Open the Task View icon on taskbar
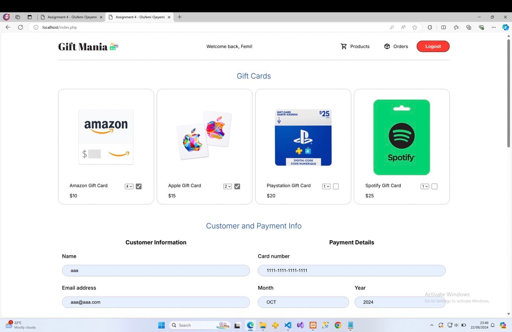 pyautogui.click(x=238, y=325)
